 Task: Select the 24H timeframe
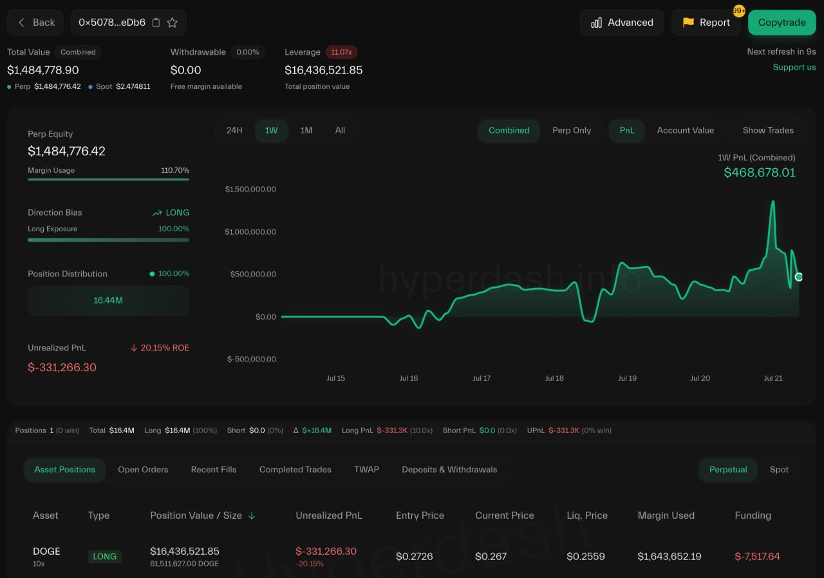coord(234,130)
